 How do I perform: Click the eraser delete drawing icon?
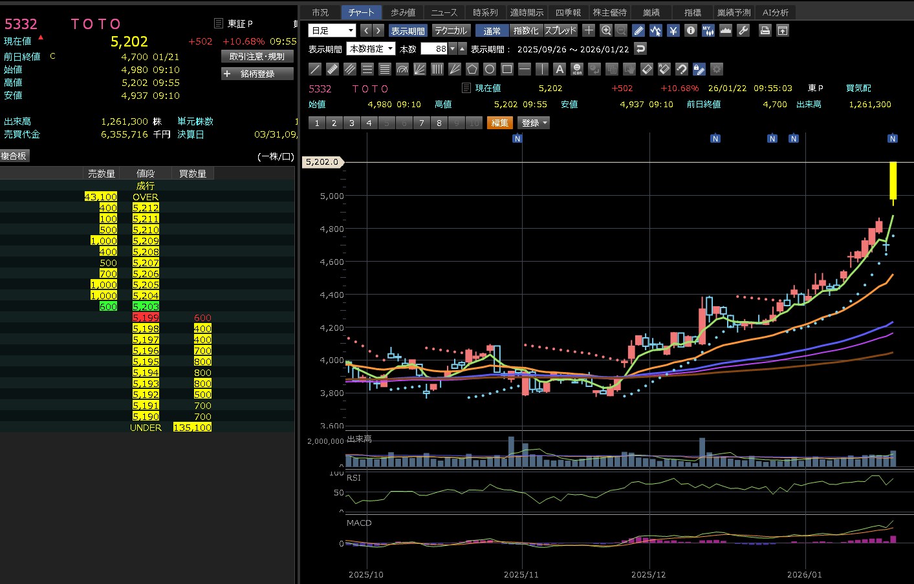647,69
